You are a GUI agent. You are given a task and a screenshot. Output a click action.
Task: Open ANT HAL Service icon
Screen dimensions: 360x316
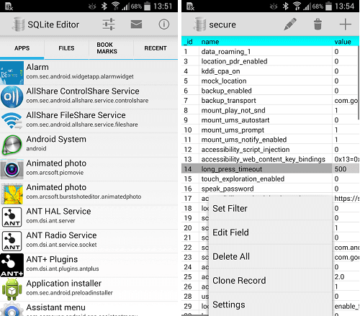pos(12,217)
